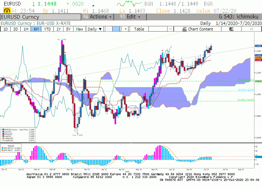Click the red sell signal marker near June peak
The image size is (262, 188).
(162, 51)
